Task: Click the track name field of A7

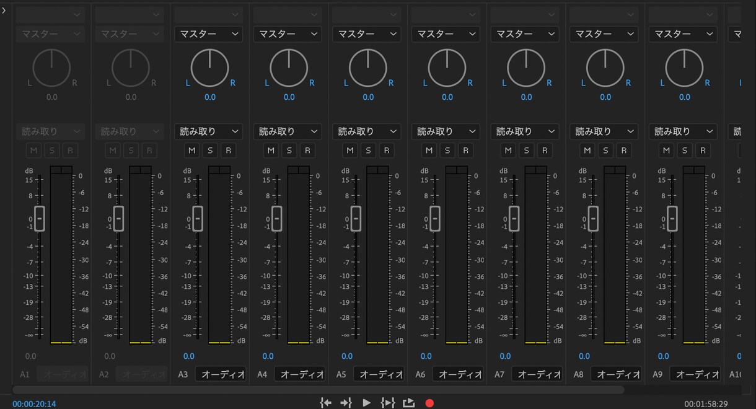Action: (537, 374)
